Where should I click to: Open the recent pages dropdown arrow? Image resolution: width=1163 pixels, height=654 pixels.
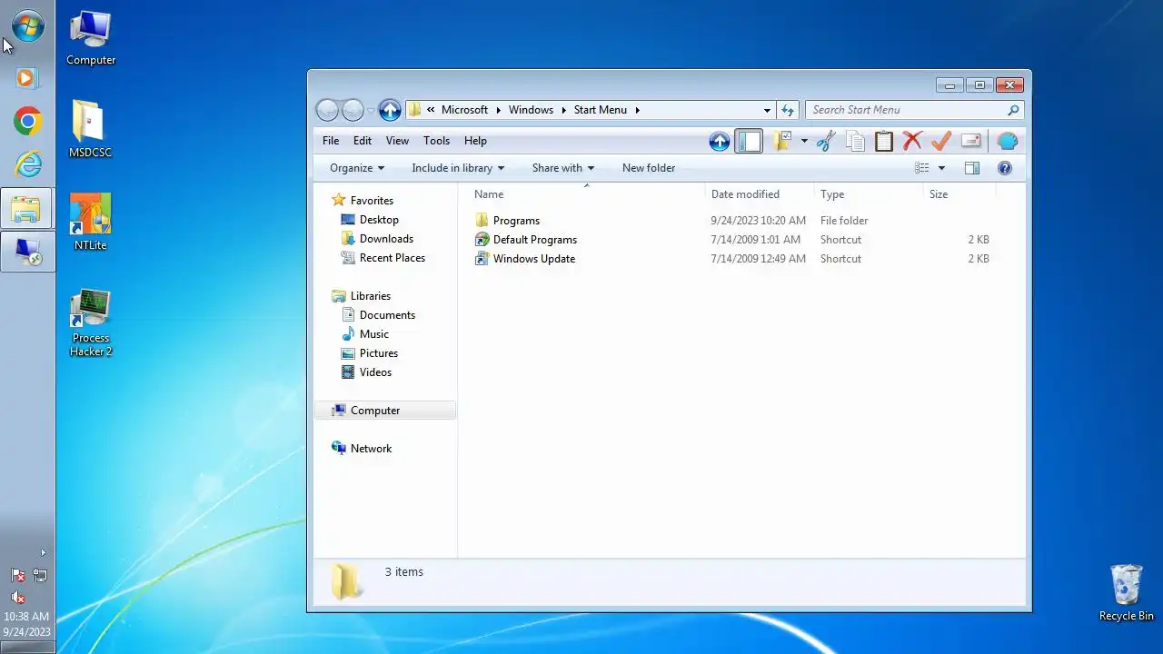click(x=371, y=111)
